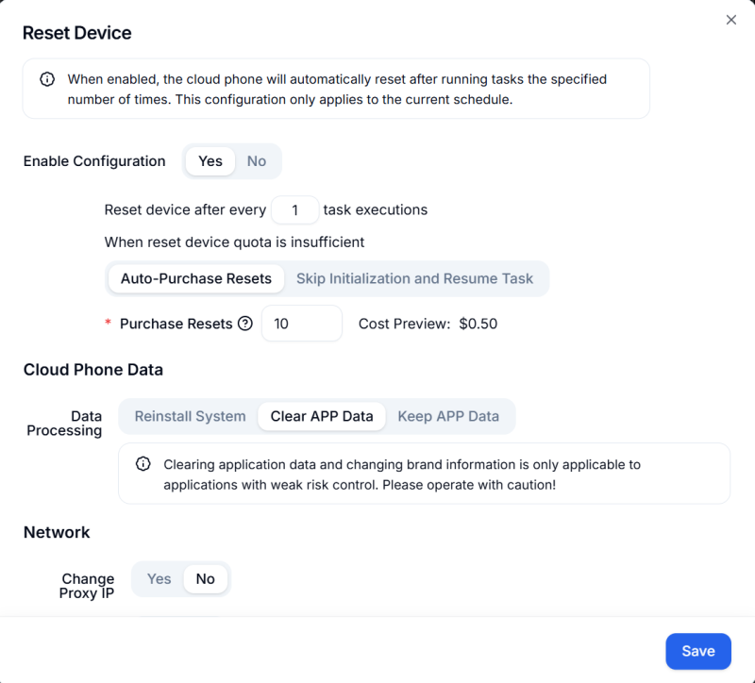Enable configuration by selecting Yes
The width and height of the screenshot is (755, 683).
210,161
